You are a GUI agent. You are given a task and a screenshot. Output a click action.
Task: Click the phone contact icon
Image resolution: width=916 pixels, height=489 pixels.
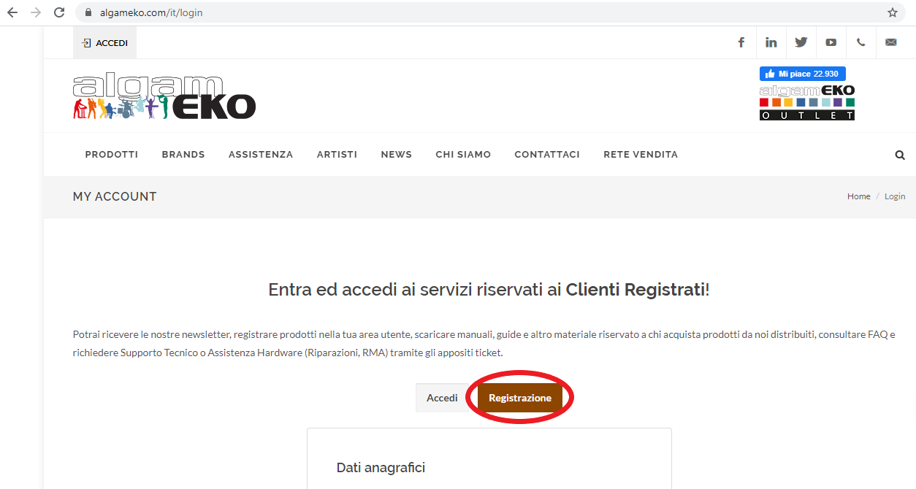pyautogui.click(x=861, y=42)
